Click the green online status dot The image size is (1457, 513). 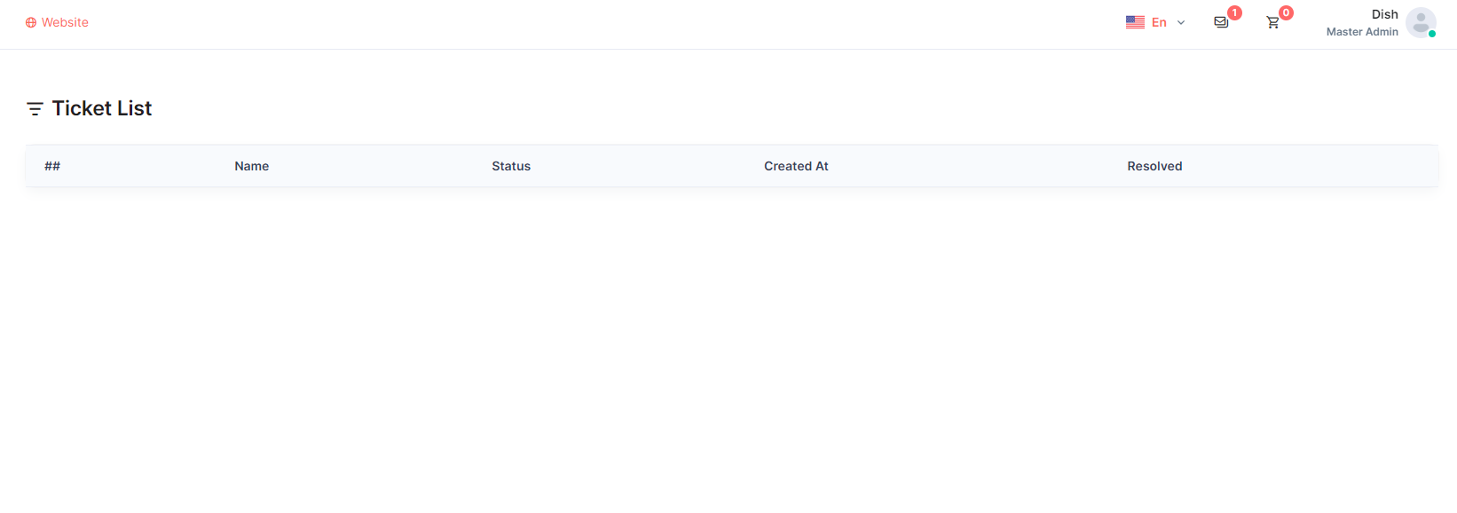pyautogui.click(x=1432, y=34)
